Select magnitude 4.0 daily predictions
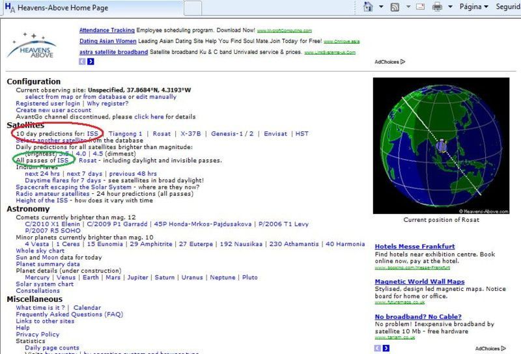The width and height of the screenshot is (521, 354). [81, 154]
